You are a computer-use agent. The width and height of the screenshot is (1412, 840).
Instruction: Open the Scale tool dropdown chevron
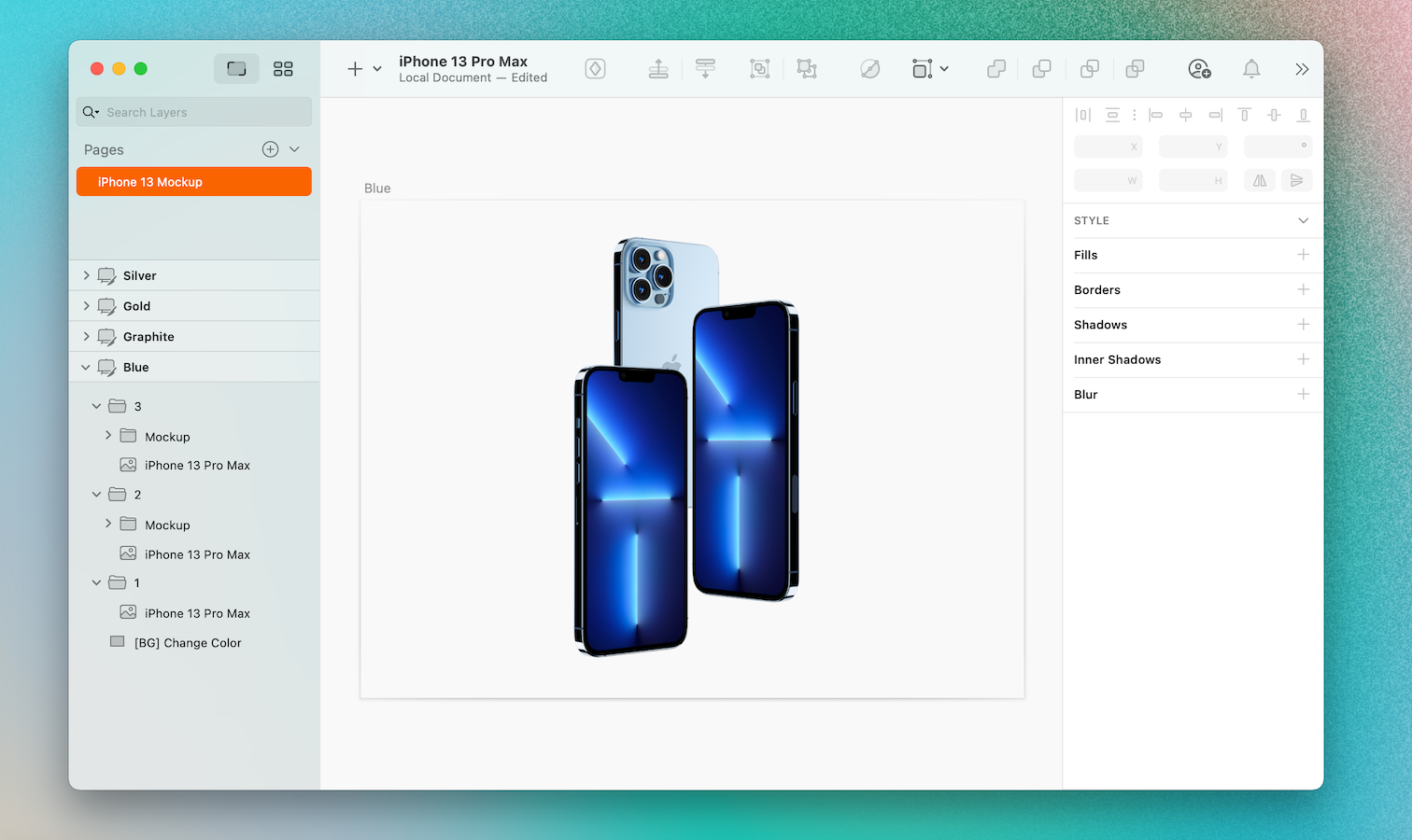(944, 68)
